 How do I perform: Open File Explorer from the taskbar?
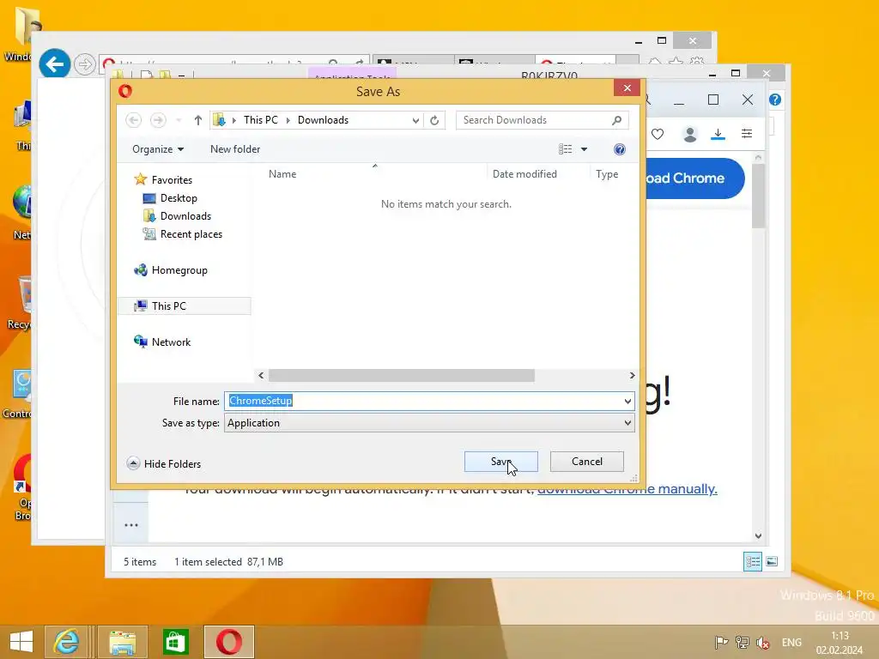122,642
